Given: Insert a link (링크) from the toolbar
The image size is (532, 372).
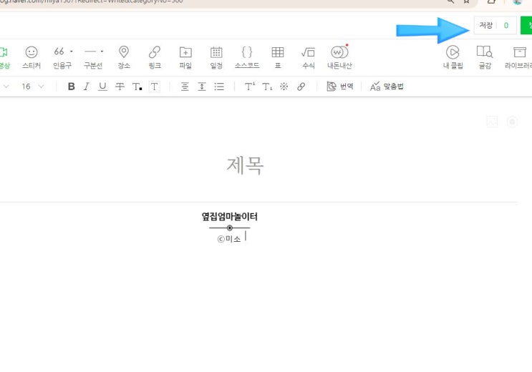Looking at the screenshot, I should [x=155, y=57].
